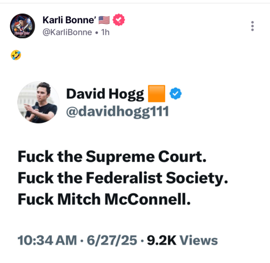Click the 1h post timestamp
This screenshot has width=270, height=263.
coord(105,32)
